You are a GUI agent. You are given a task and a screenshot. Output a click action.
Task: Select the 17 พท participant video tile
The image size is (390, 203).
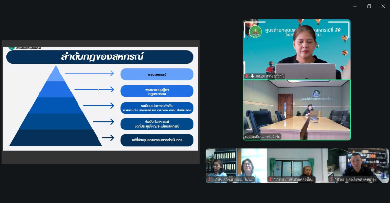point(297,165)
